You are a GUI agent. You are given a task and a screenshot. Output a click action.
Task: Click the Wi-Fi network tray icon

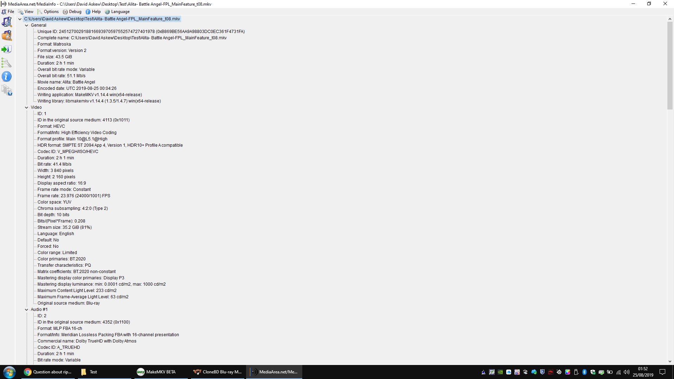coord(619,372)
